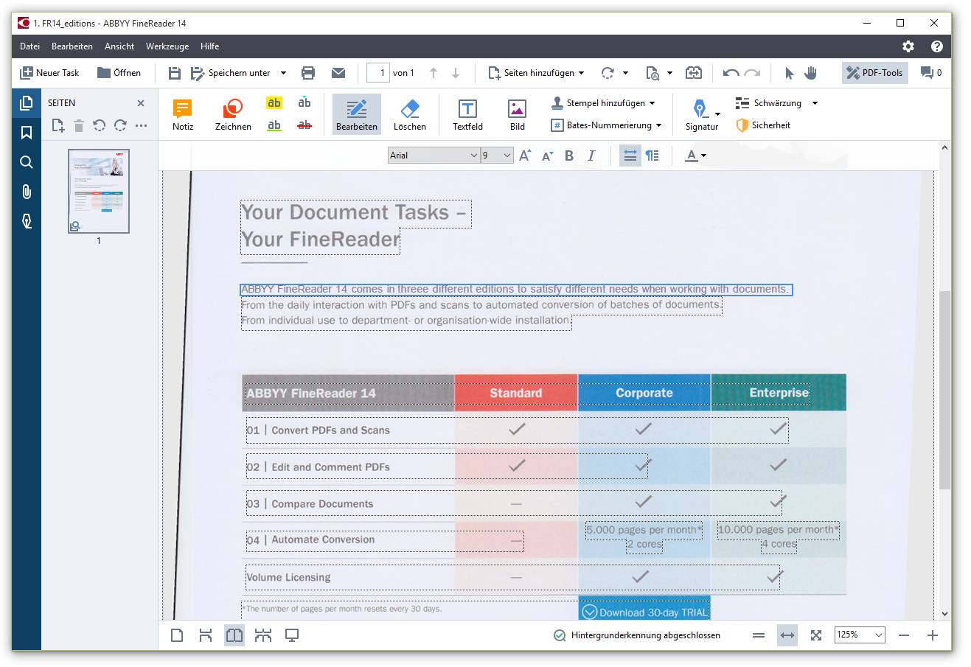The width and height of the screenshot is (971, 667).
Task: Open the bookmarks panel in sidebar
Action: (27, 133)
